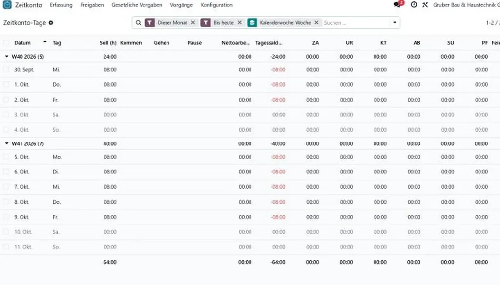Screen dimensions: 500x285
Task: Open the gear menu next to Zeitkonto-Tage
Action: pyautogui.click(x=51, y=23)
